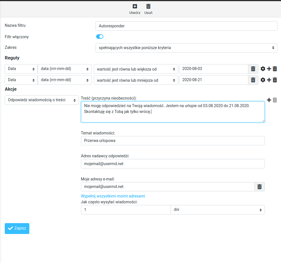Open gear settings for the second rule
This screenshot has height=263, width=281.
tap(263, 80)
